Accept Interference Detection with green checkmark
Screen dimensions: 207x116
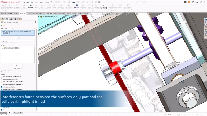[x=2, y=25]
